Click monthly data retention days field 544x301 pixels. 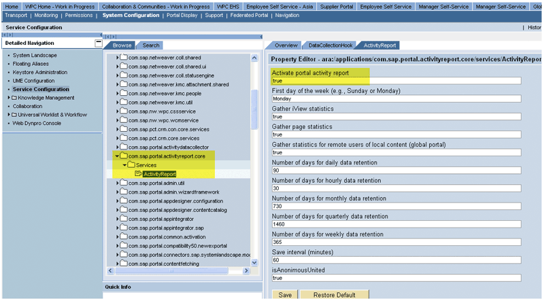pos(396,207)
